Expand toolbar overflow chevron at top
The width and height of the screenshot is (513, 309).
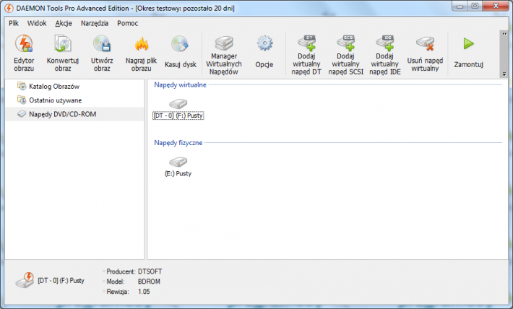504,34
